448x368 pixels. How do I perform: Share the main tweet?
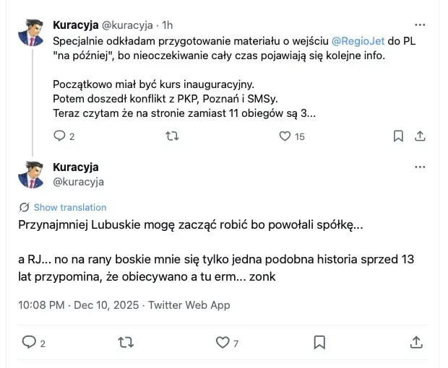(x=415, y=342)
